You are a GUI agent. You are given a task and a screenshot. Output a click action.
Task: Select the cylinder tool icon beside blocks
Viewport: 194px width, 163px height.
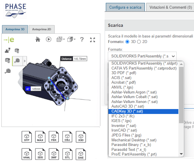(x=17, y=51)
